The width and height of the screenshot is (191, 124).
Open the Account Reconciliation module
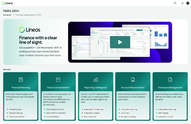coord(133,96)
